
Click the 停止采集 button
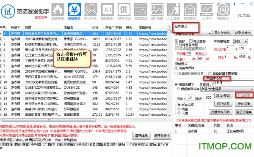(x=244, y=104)
